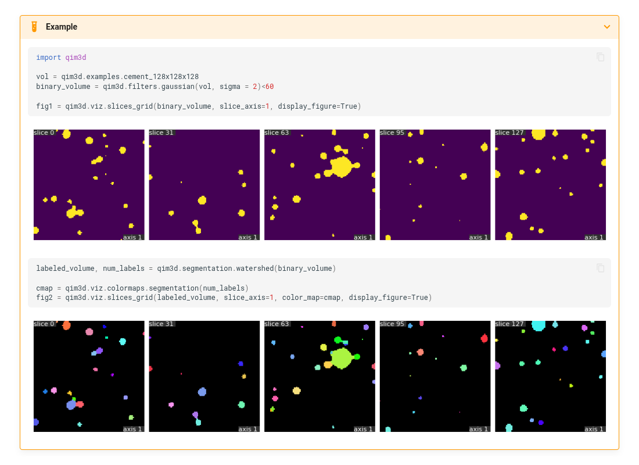Viewport: 639px width, 465px height.
Task: Click the copy icon on the watershed code block
Action: pos(599,268)
